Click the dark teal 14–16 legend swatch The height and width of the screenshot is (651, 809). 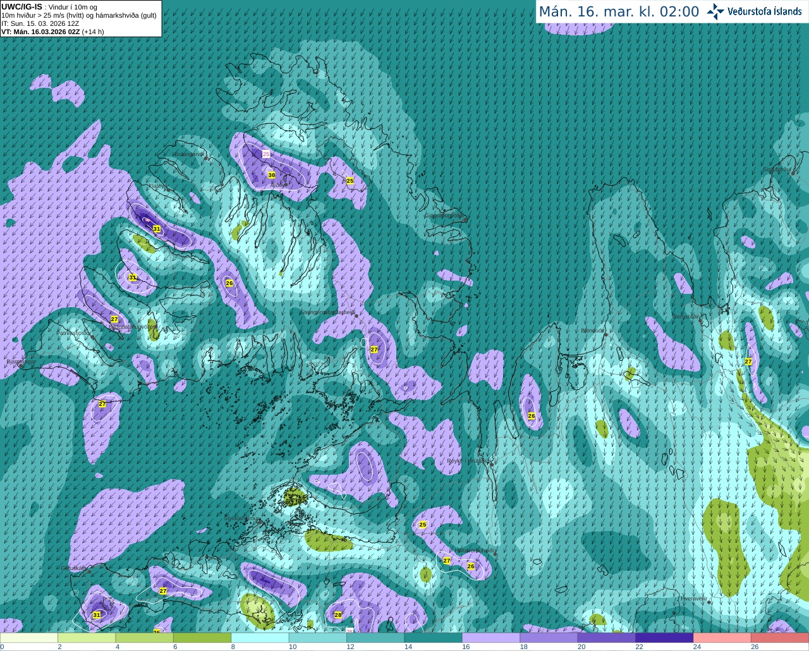pyautogui.click(x=434, y=638)
